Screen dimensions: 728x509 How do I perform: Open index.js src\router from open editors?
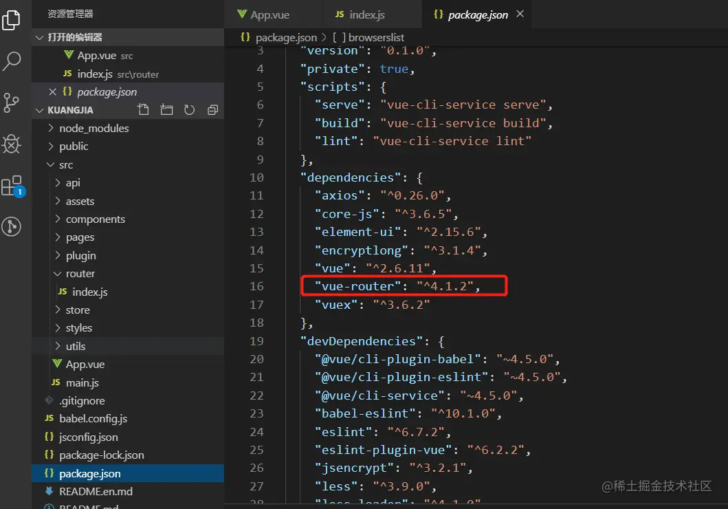pyautogui.click(x=128, y=74)
